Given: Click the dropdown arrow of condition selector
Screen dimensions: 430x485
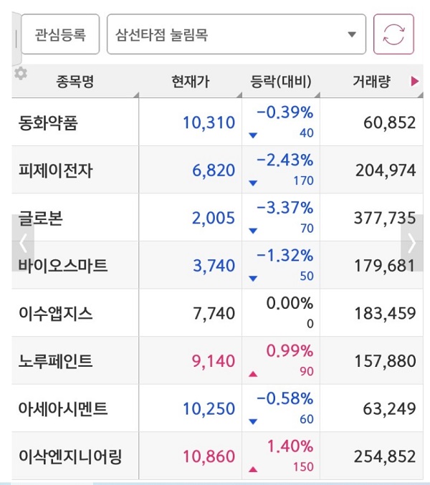Looking at the screenshot, I should 352,34.
